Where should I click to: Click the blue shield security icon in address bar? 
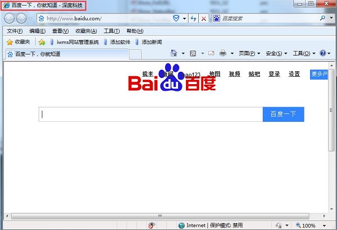(x=176, y=19)
